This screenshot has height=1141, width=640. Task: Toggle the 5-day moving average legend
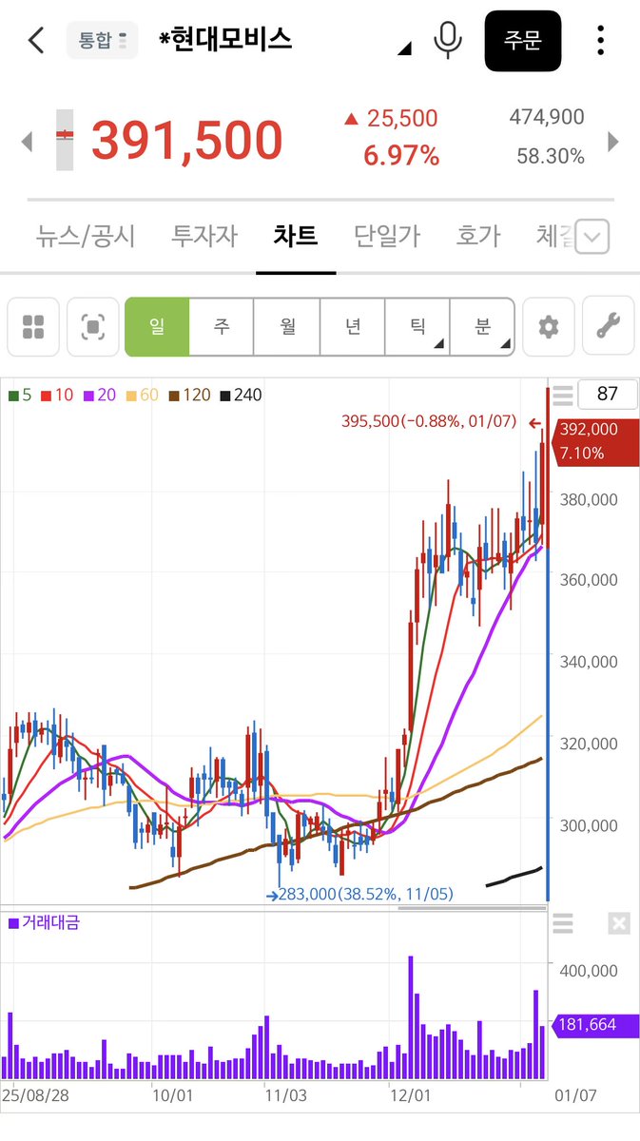[20, 395]
